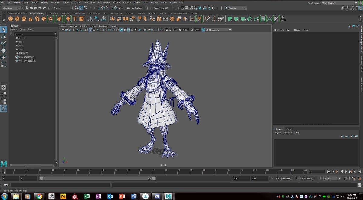Activate the Select tool arrow in the toolbox
This screenshot has width=363, height=200.
tap(4, 29)
